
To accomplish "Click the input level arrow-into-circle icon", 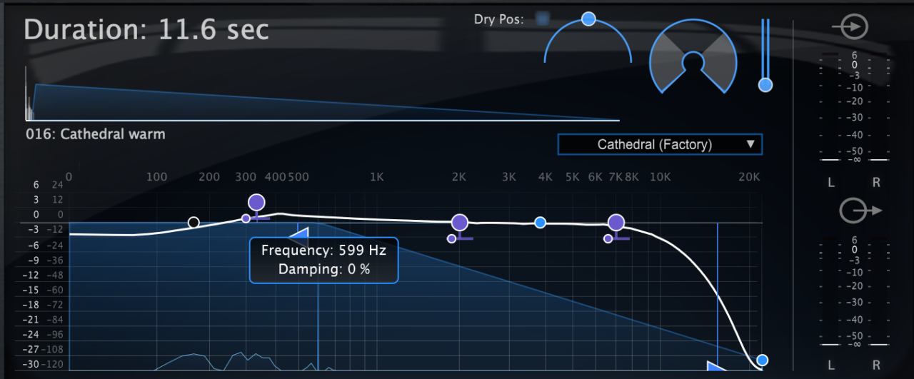I will pyautogui.click(x=850, y=28).
